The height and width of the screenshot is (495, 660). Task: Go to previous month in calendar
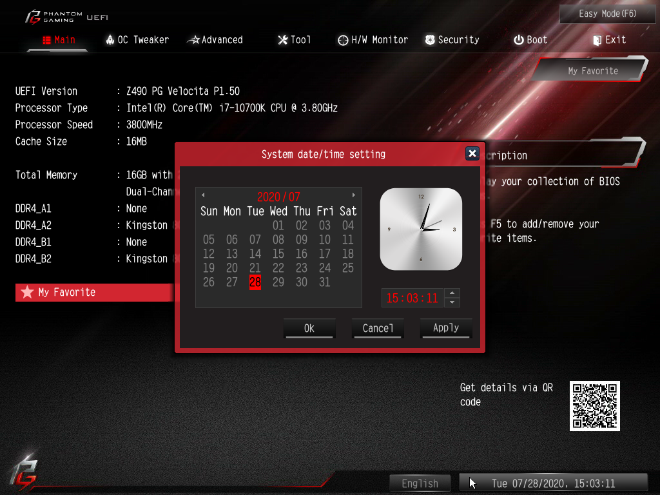coord(203,195)
